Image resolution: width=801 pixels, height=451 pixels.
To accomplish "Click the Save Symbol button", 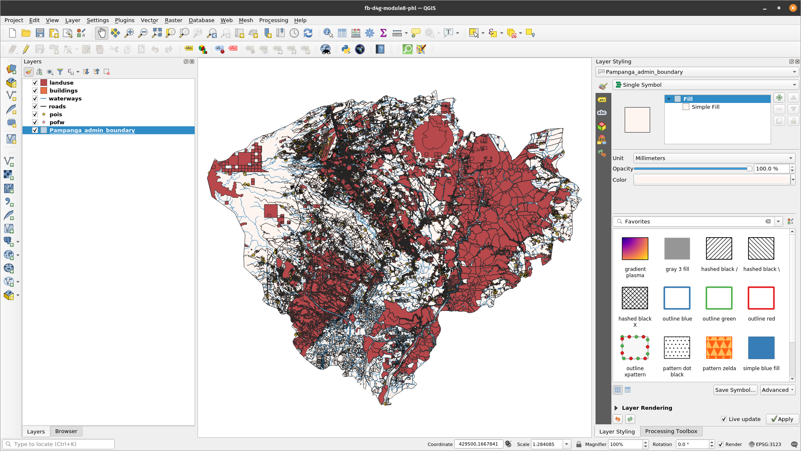I will point(736,390).
